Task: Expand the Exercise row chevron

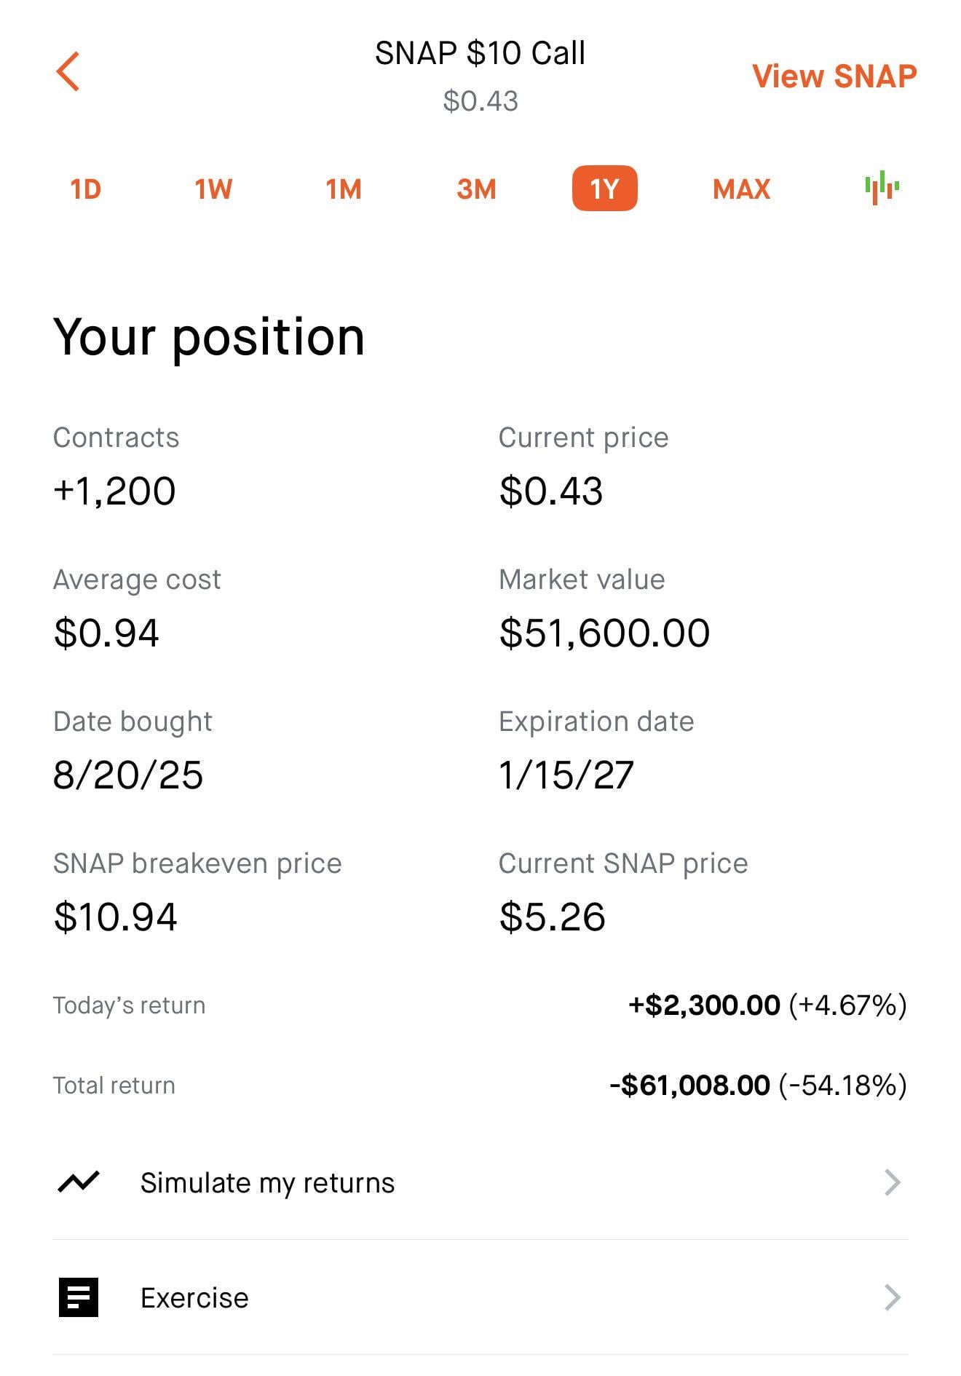Action: 893,1297
